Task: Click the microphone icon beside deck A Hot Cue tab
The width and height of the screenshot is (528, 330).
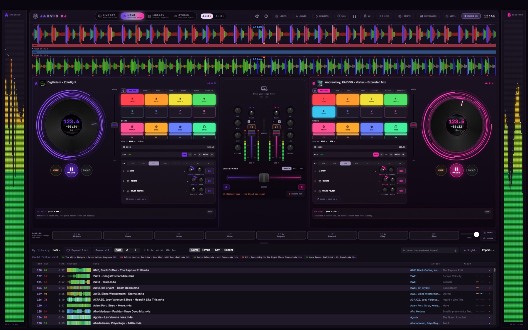Action: (123, 91)
